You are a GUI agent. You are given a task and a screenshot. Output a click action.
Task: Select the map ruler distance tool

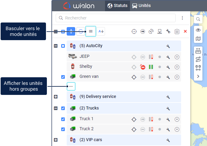[198, 51]
